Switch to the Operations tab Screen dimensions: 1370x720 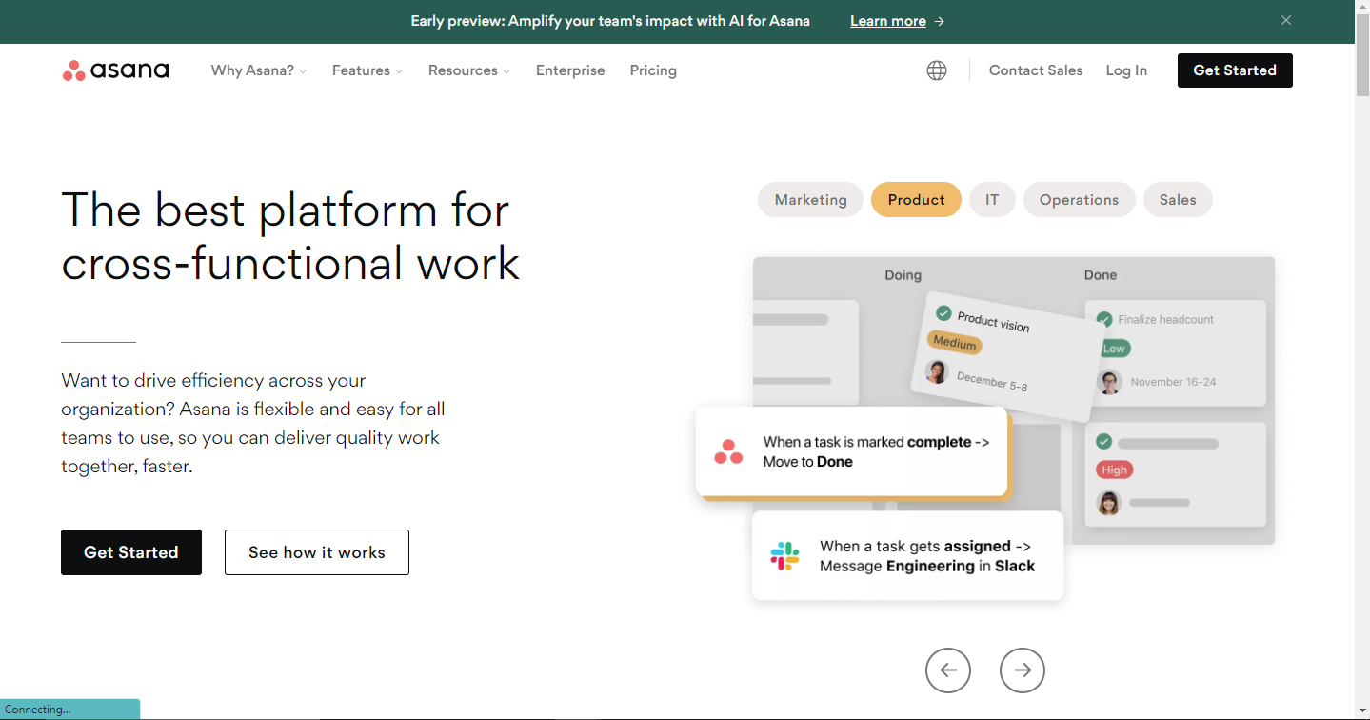click(x=1080, y=200)
